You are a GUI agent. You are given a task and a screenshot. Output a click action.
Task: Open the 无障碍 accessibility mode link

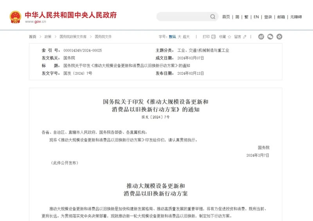point(296,17)
